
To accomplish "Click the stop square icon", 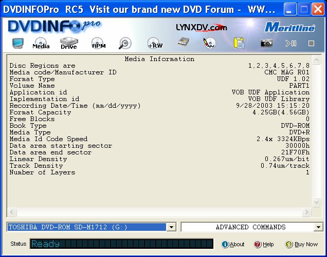I will [311, 43].
